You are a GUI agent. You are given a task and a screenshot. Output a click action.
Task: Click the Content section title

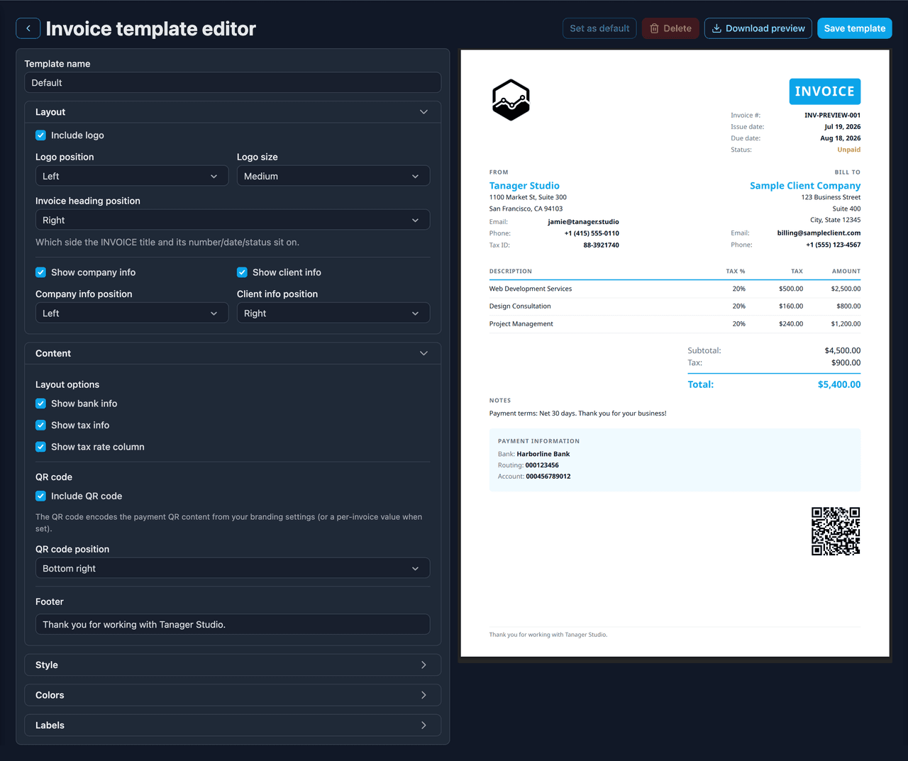pos(53,353)
